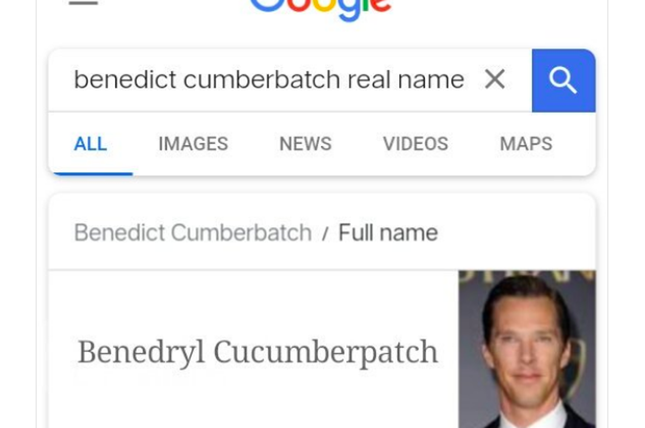Click the Full name breadcrumb label
This screenshot has width=645, height=428.
pos(388,233)
